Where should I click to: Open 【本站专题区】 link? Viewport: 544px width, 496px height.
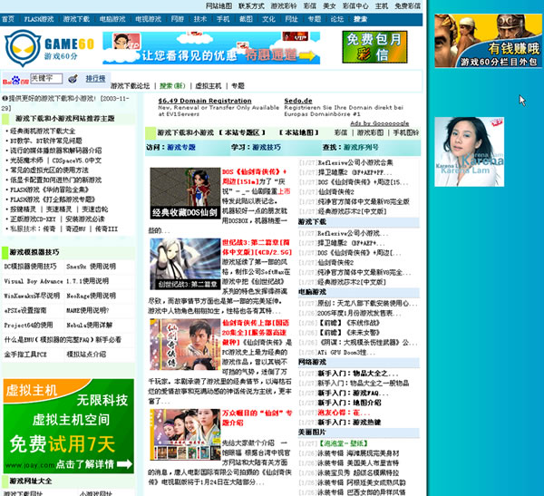coord(242,132)
